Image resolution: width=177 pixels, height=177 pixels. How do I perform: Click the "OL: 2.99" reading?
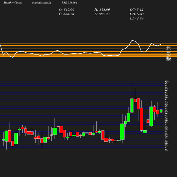(137, 18)
